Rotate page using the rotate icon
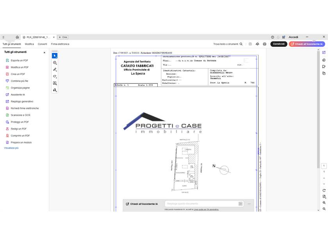 point(324,190)
